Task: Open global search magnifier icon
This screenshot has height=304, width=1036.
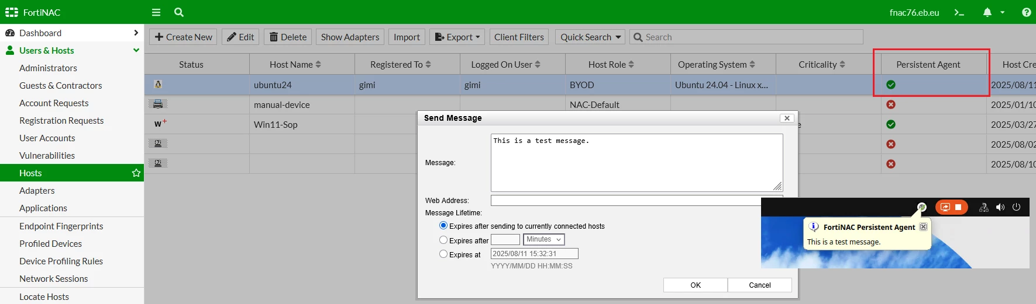Action: pos(179,12)
